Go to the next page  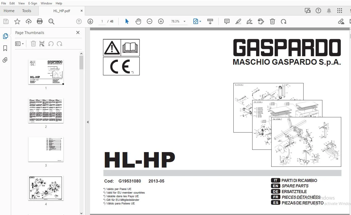[90, 22]
